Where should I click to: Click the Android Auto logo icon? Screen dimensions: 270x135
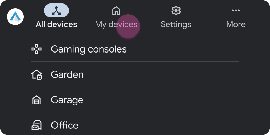[x=15, y=17]
